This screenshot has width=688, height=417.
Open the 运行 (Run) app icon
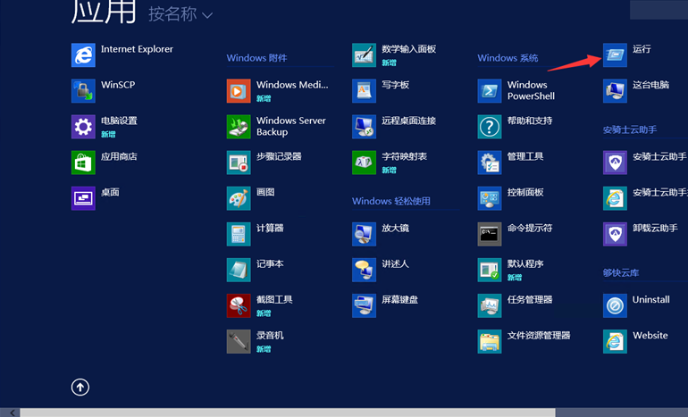pyautogui.click(x=615, y=55)
